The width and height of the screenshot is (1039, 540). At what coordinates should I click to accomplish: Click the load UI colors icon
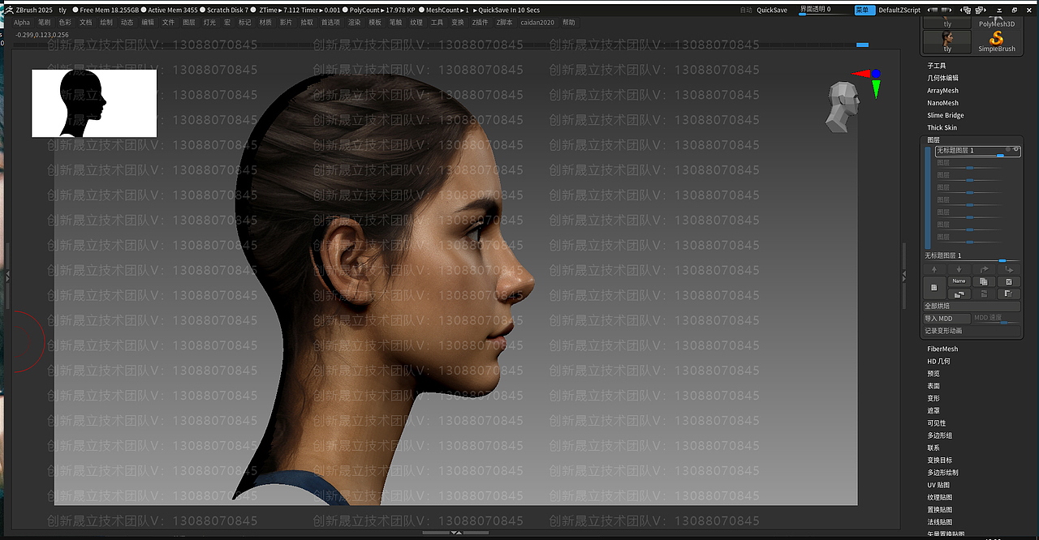[x=964, y=10]
